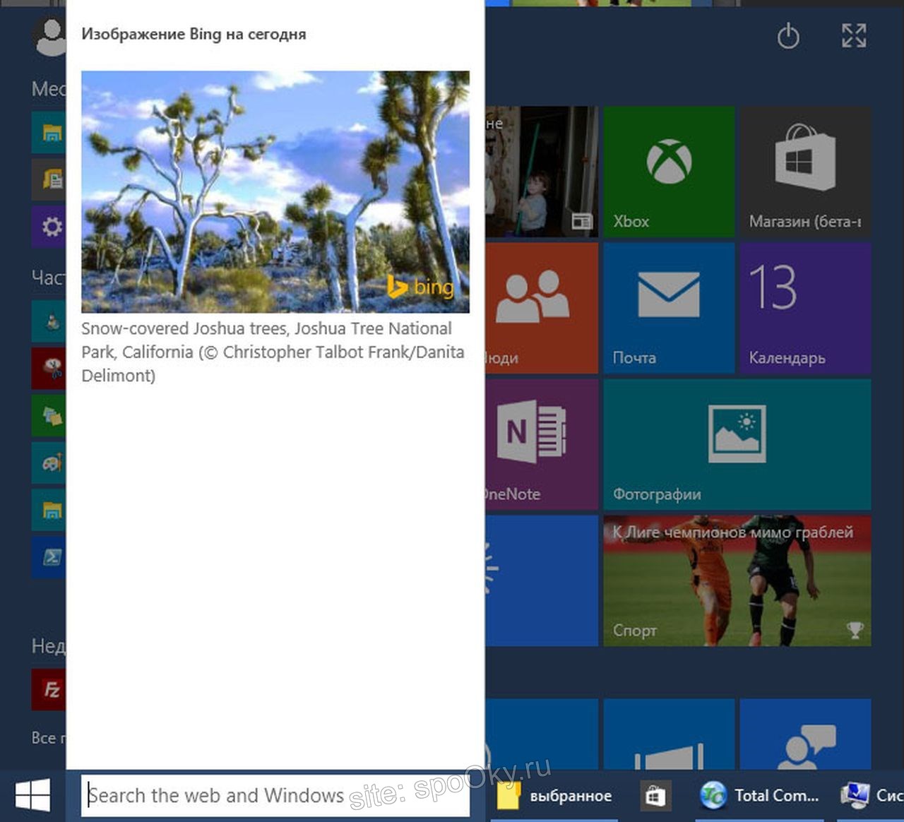Viewport: 904px width, 822px height.
Task: Click the user account avatar
Action: [x=49, y=36]
